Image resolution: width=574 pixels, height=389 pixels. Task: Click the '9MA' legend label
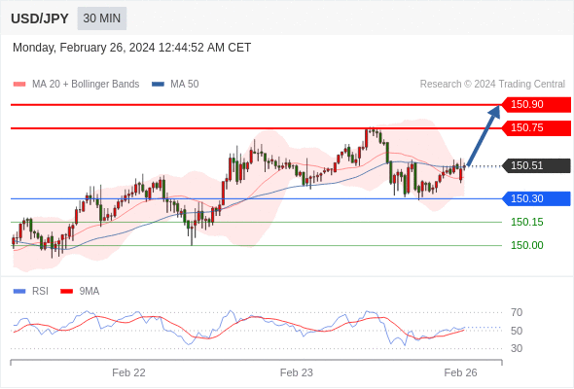[x=90, y=292]
